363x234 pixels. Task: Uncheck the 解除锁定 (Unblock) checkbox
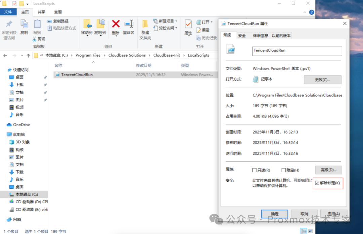tap(317, 183)
